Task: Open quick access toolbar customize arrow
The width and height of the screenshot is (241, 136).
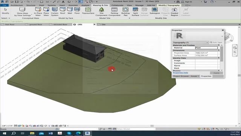Action: [97, 2]
